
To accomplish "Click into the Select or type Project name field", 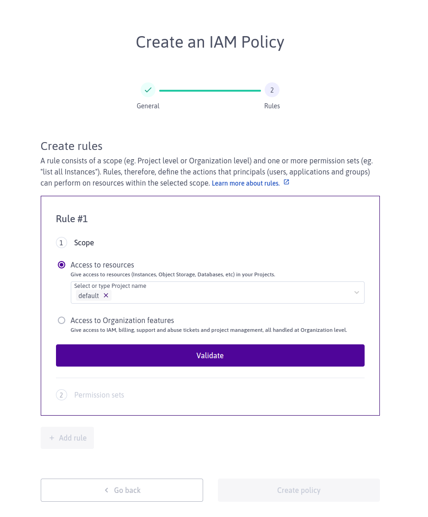I will click(x=217, y=293).
